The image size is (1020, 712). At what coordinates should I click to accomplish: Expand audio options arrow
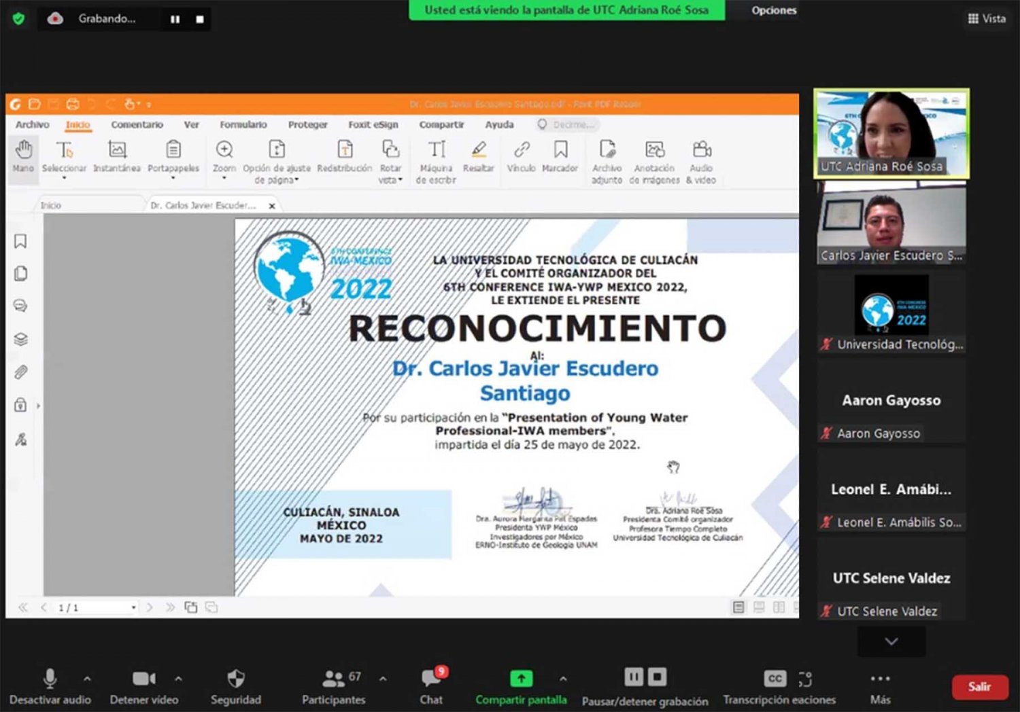pyautogui.click(x=87, y=678)
